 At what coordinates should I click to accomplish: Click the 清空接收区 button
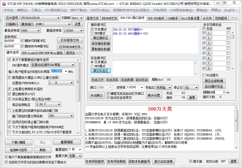101,38
